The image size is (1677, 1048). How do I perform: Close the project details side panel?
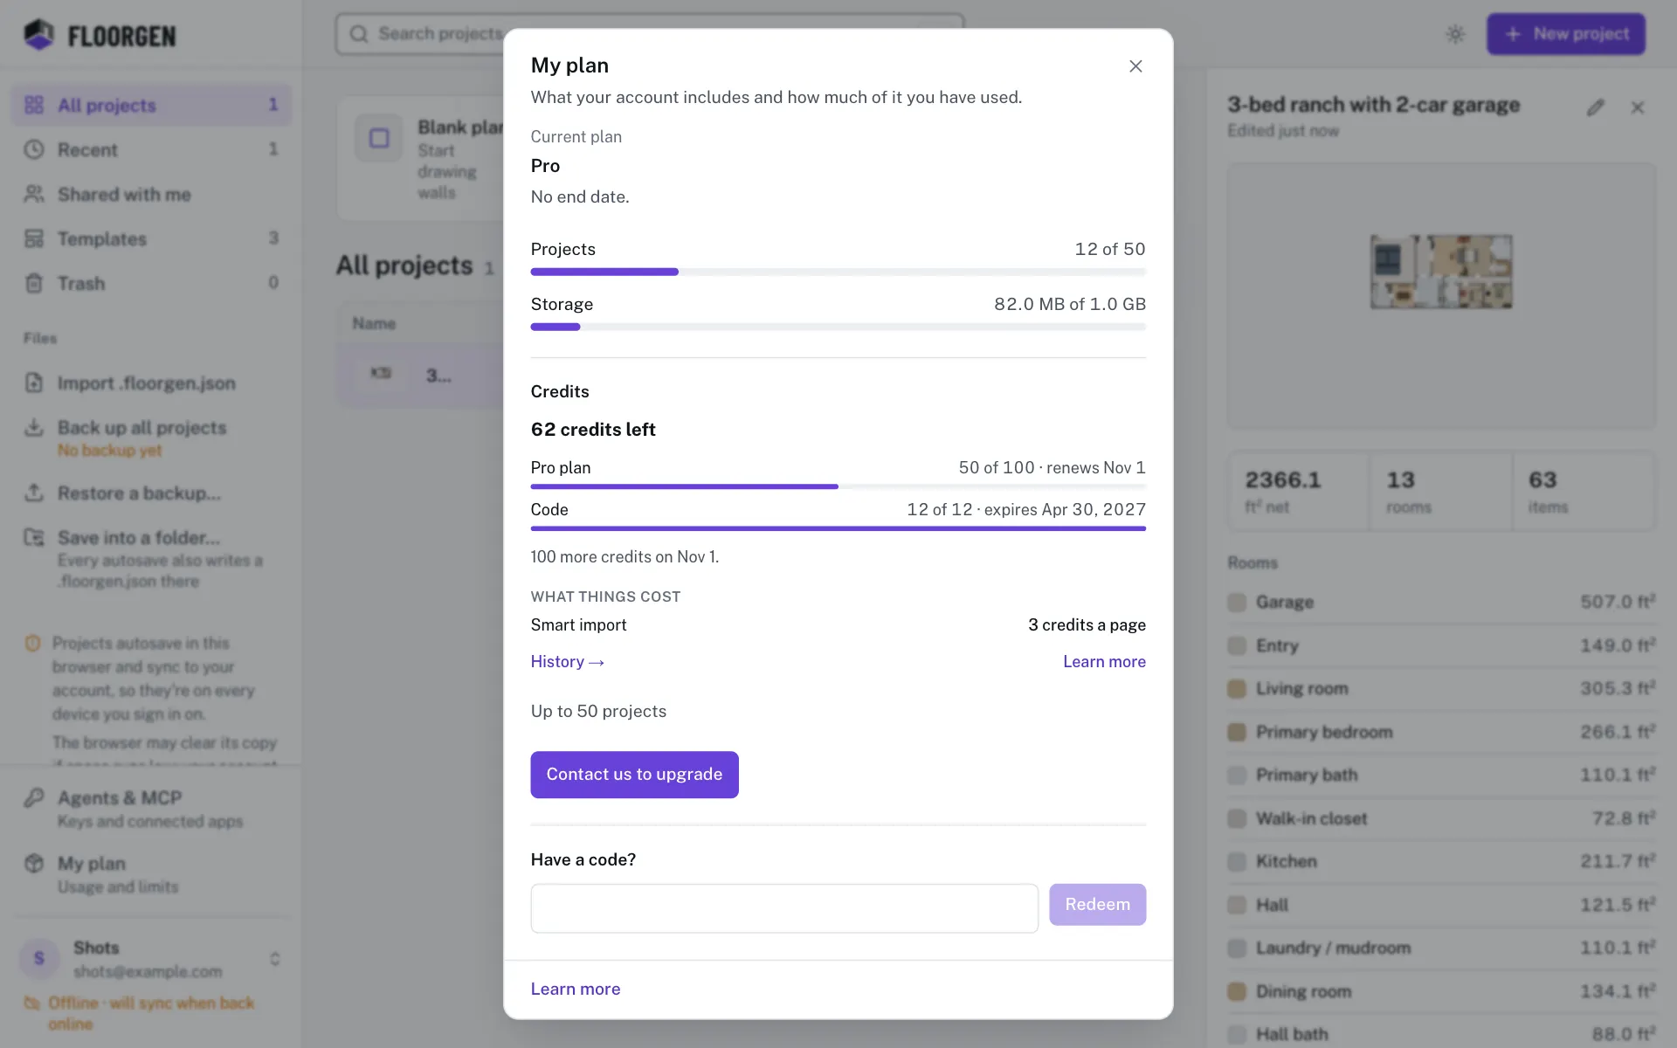tap(1638, 107)
